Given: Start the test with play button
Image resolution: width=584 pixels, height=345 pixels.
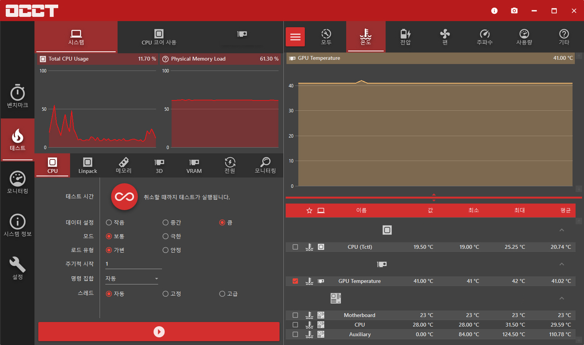Looking at the screenshot, I should [159, 332].
